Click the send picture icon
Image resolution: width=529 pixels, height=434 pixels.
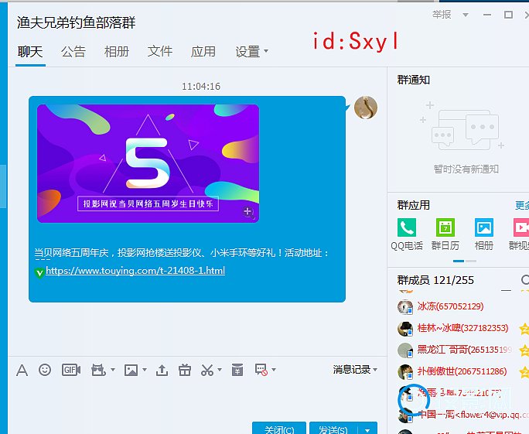click(x=131, y=370)
